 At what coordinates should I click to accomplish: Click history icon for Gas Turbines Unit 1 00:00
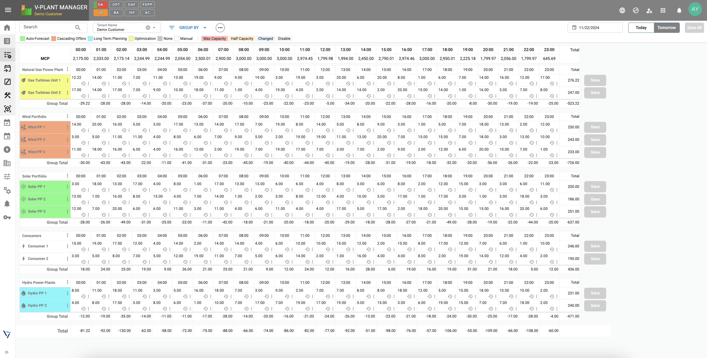tap(83, 84)
